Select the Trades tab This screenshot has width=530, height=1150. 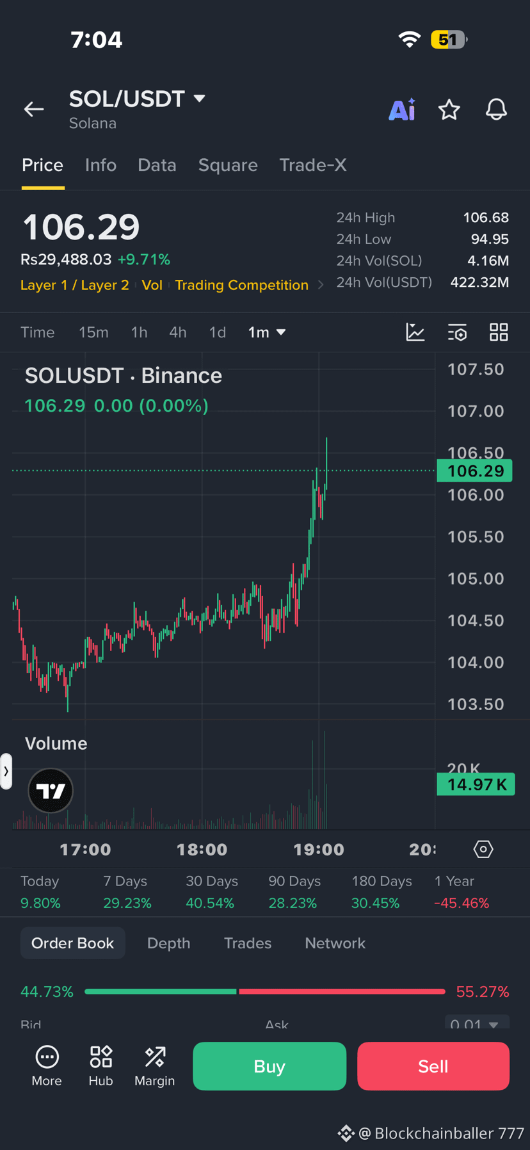pos(248,943)
